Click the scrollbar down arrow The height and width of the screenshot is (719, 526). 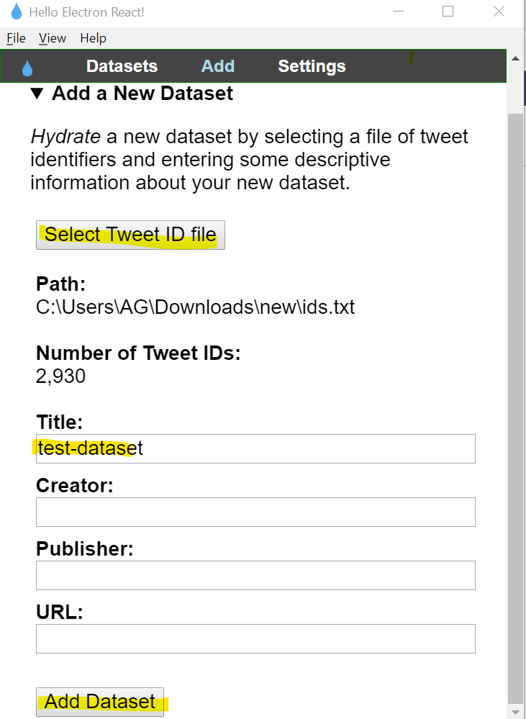click(515, 711)
